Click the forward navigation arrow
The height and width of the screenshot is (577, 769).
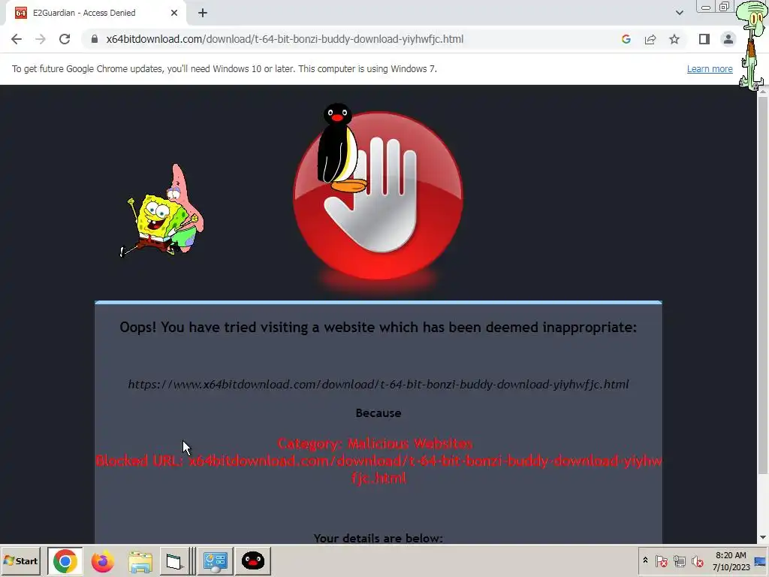tap(41, 39)
